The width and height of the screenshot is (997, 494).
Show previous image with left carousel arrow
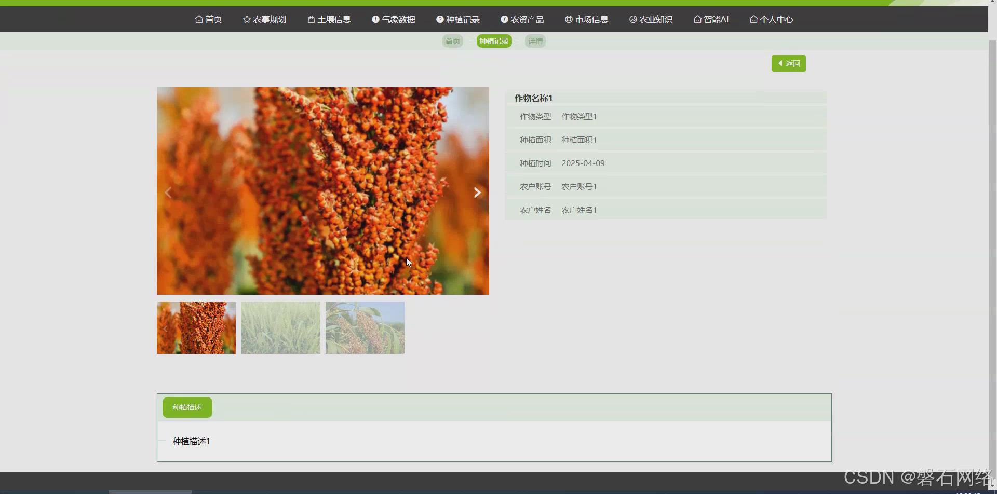click(168, 193)
